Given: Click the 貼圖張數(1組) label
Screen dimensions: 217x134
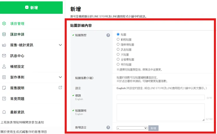Looking at the screenshot, I should [84, 78].
